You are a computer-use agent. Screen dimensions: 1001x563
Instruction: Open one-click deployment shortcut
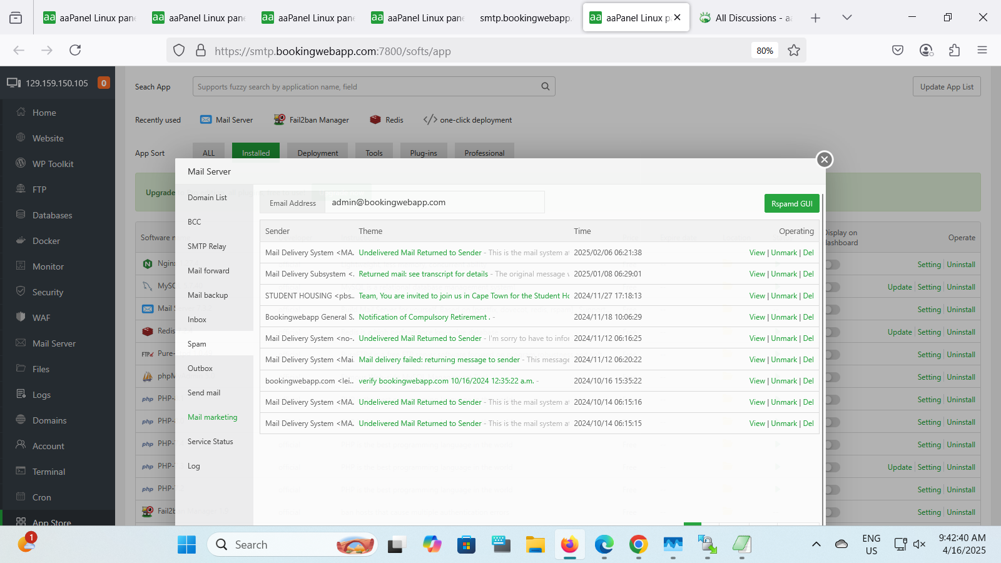468,120
